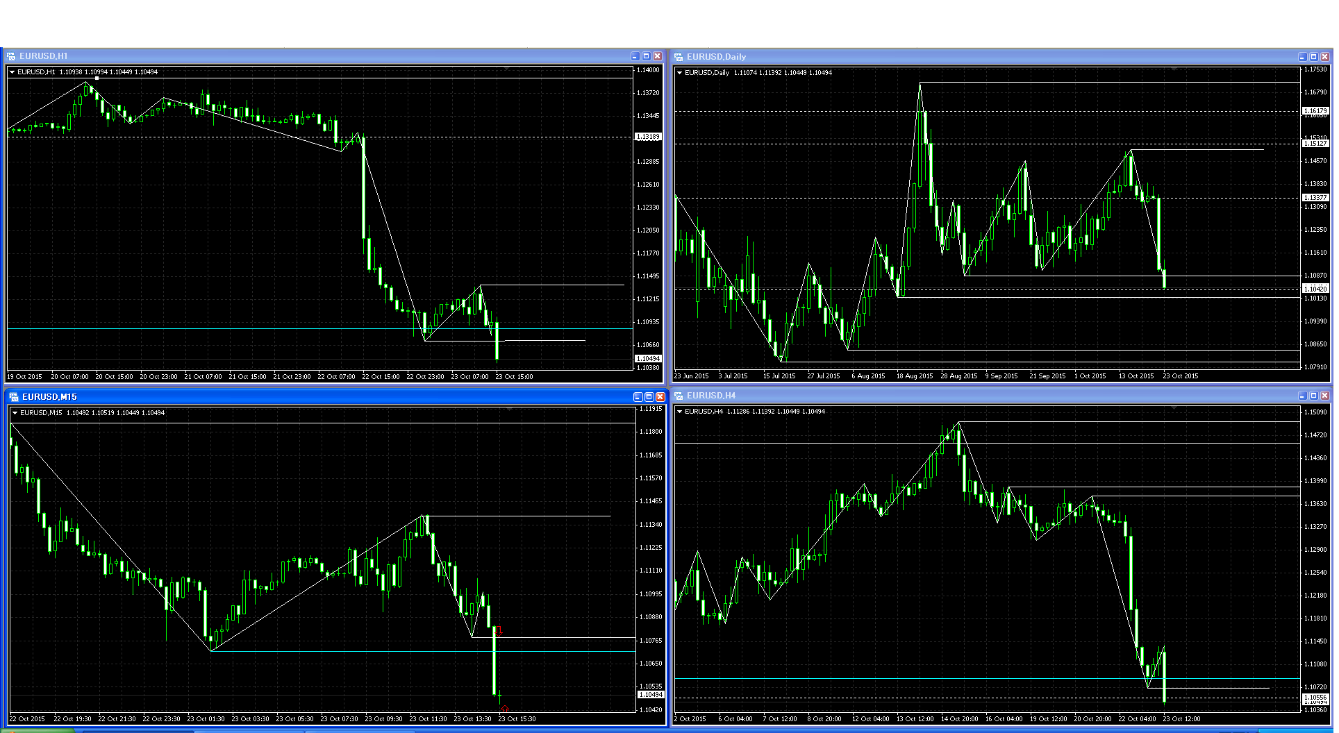The height and width of the screenshot is (733, 1339).
Task: Select the red down arrow on M15 chart
Action: tap(499, 631)
